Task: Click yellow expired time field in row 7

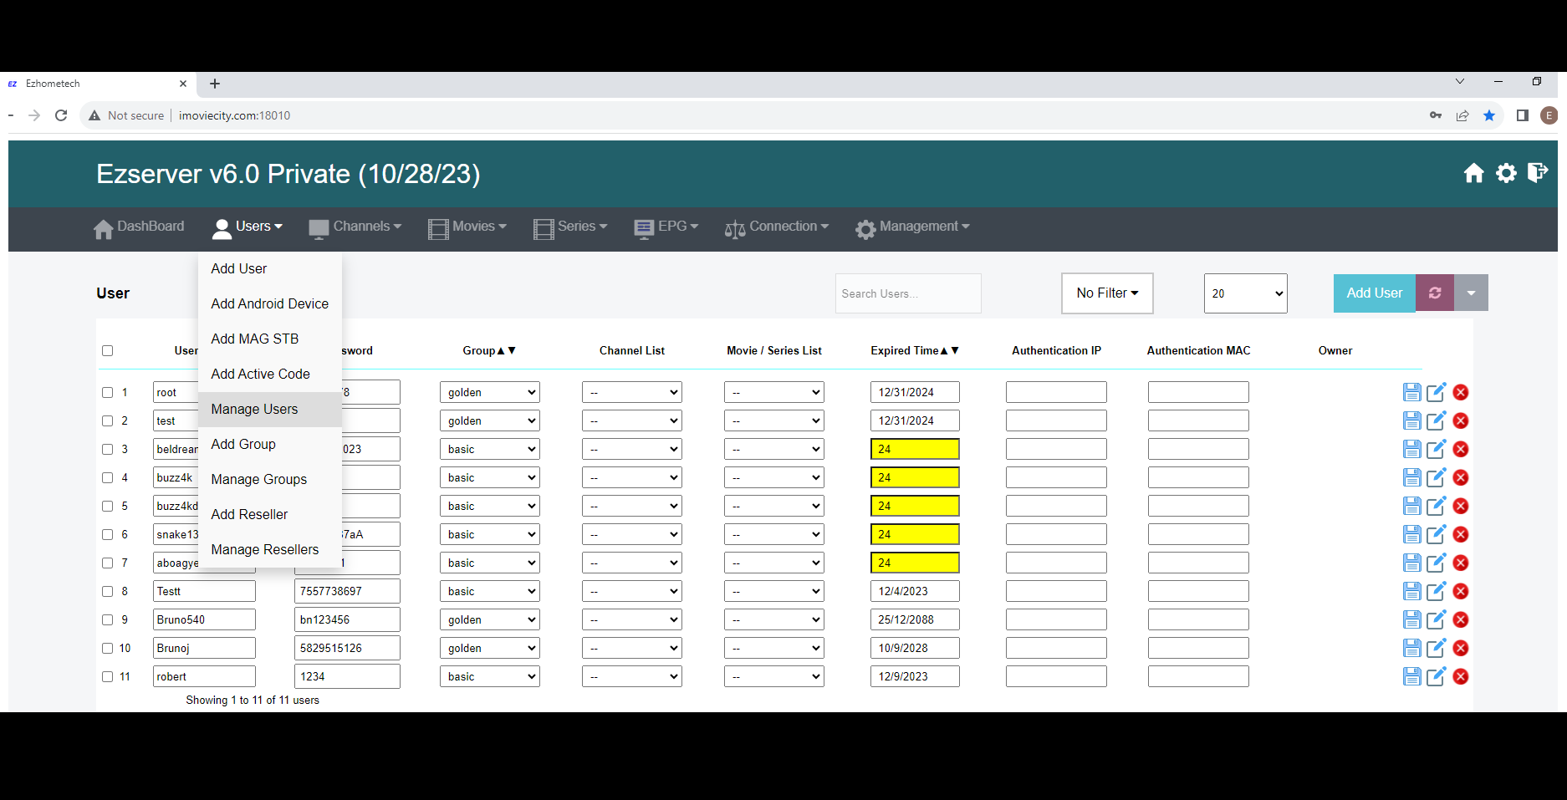Action: [915, 563]
